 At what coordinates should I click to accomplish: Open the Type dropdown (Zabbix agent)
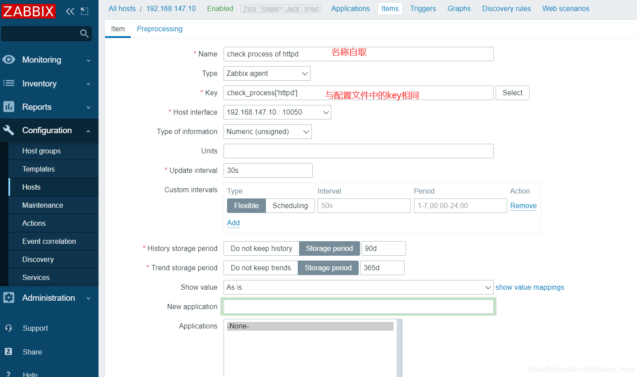point(267,73)
